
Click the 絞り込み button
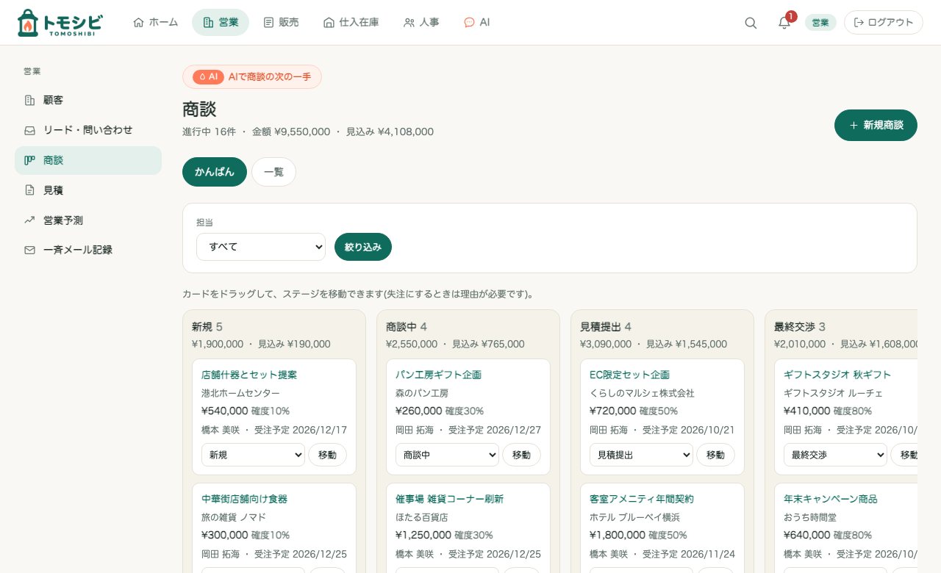[363, 247]
